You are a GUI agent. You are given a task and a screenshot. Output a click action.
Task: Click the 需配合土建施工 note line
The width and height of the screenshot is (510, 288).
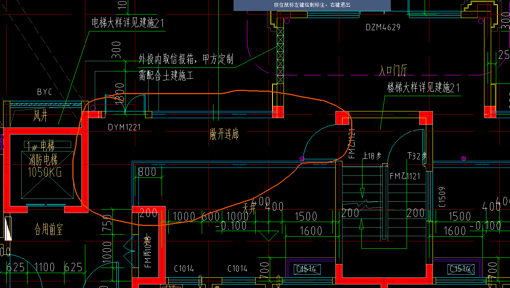tap(166, 75)
